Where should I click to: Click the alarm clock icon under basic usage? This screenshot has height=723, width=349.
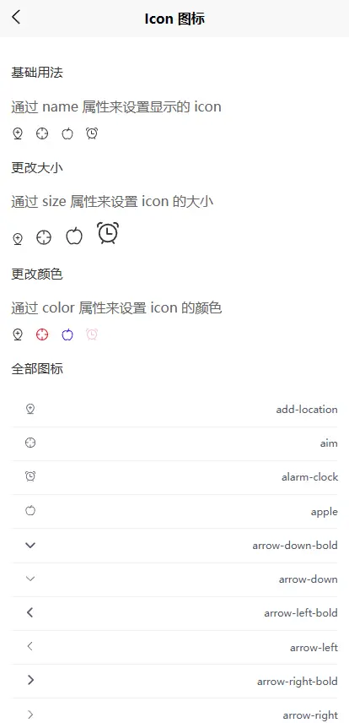(x=92, y=133)
